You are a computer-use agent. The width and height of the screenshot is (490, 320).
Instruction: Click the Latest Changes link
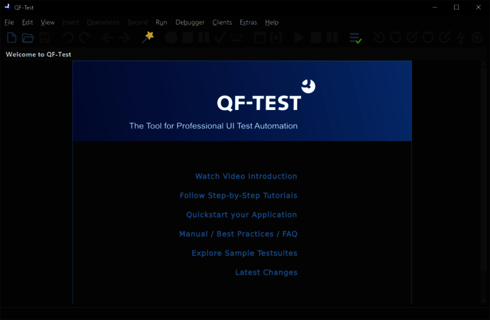pyautogui.click(x=266, y=273)
